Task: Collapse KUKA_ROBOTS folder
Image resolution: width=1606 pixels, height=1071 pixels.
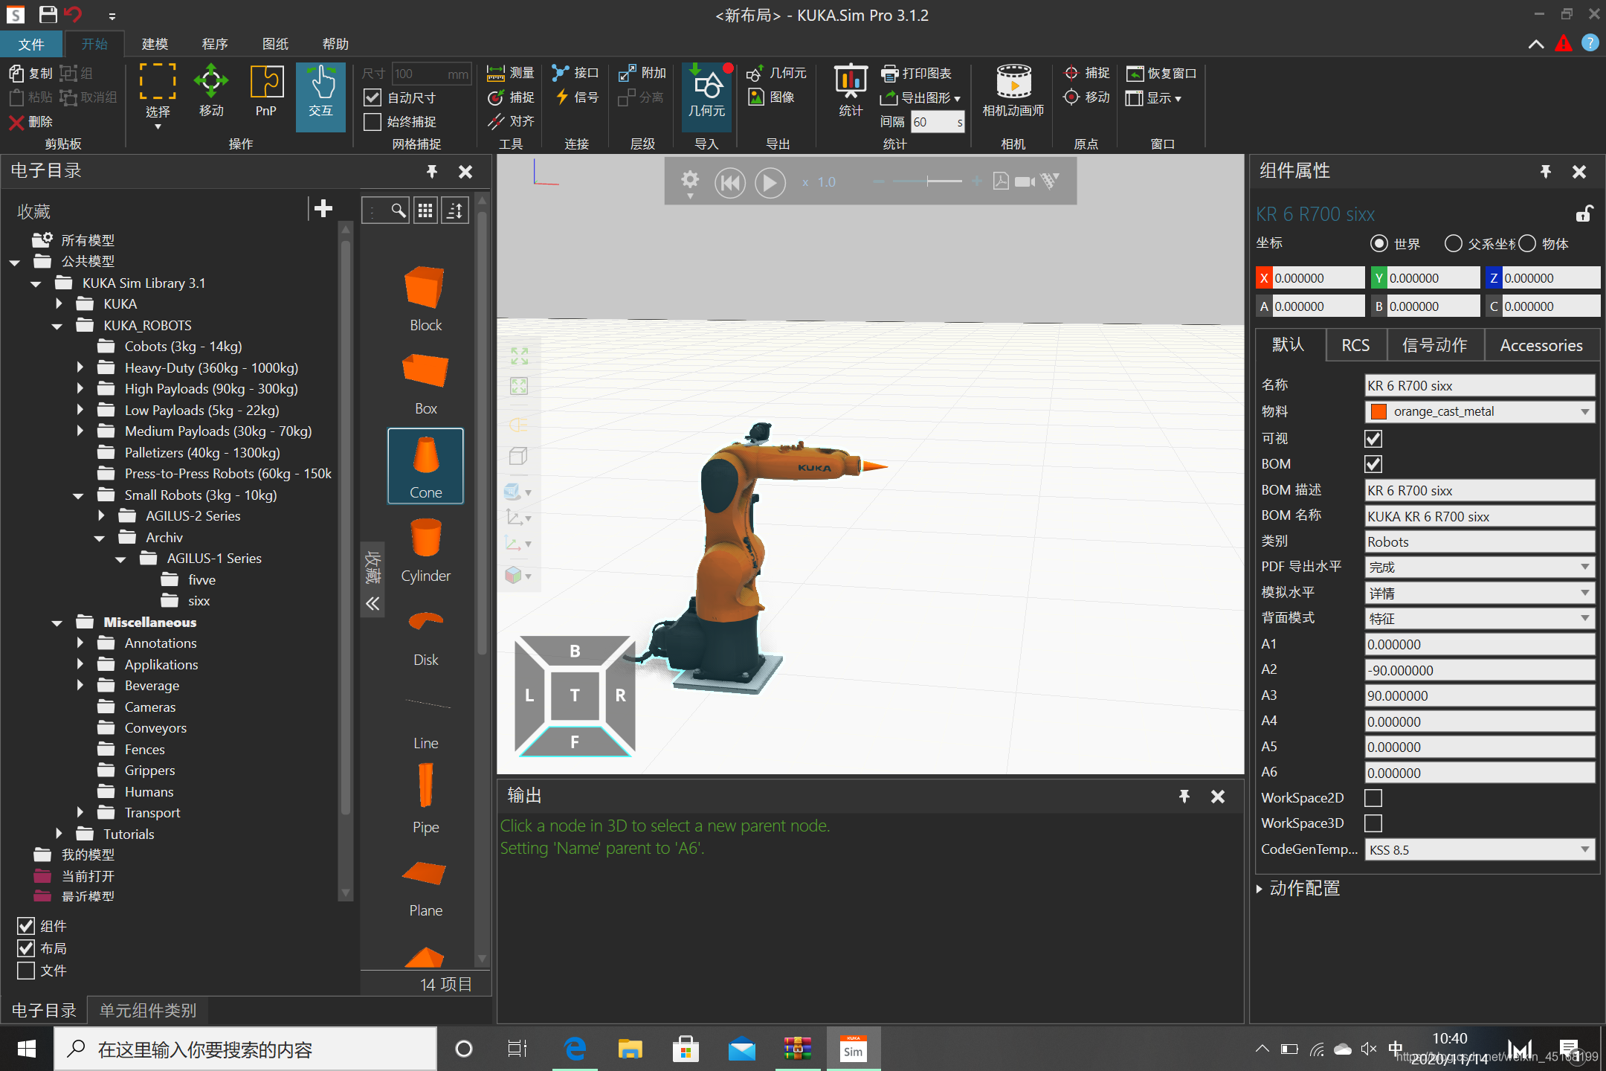Action: coord(57,326)
